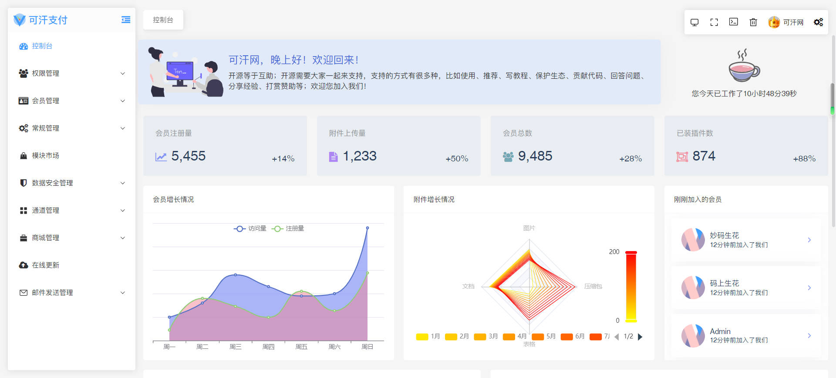The height and width of the screenshot is (378, 836).
Task: Click the 数据安全管理 shield icon
Action: pos(24,183)
